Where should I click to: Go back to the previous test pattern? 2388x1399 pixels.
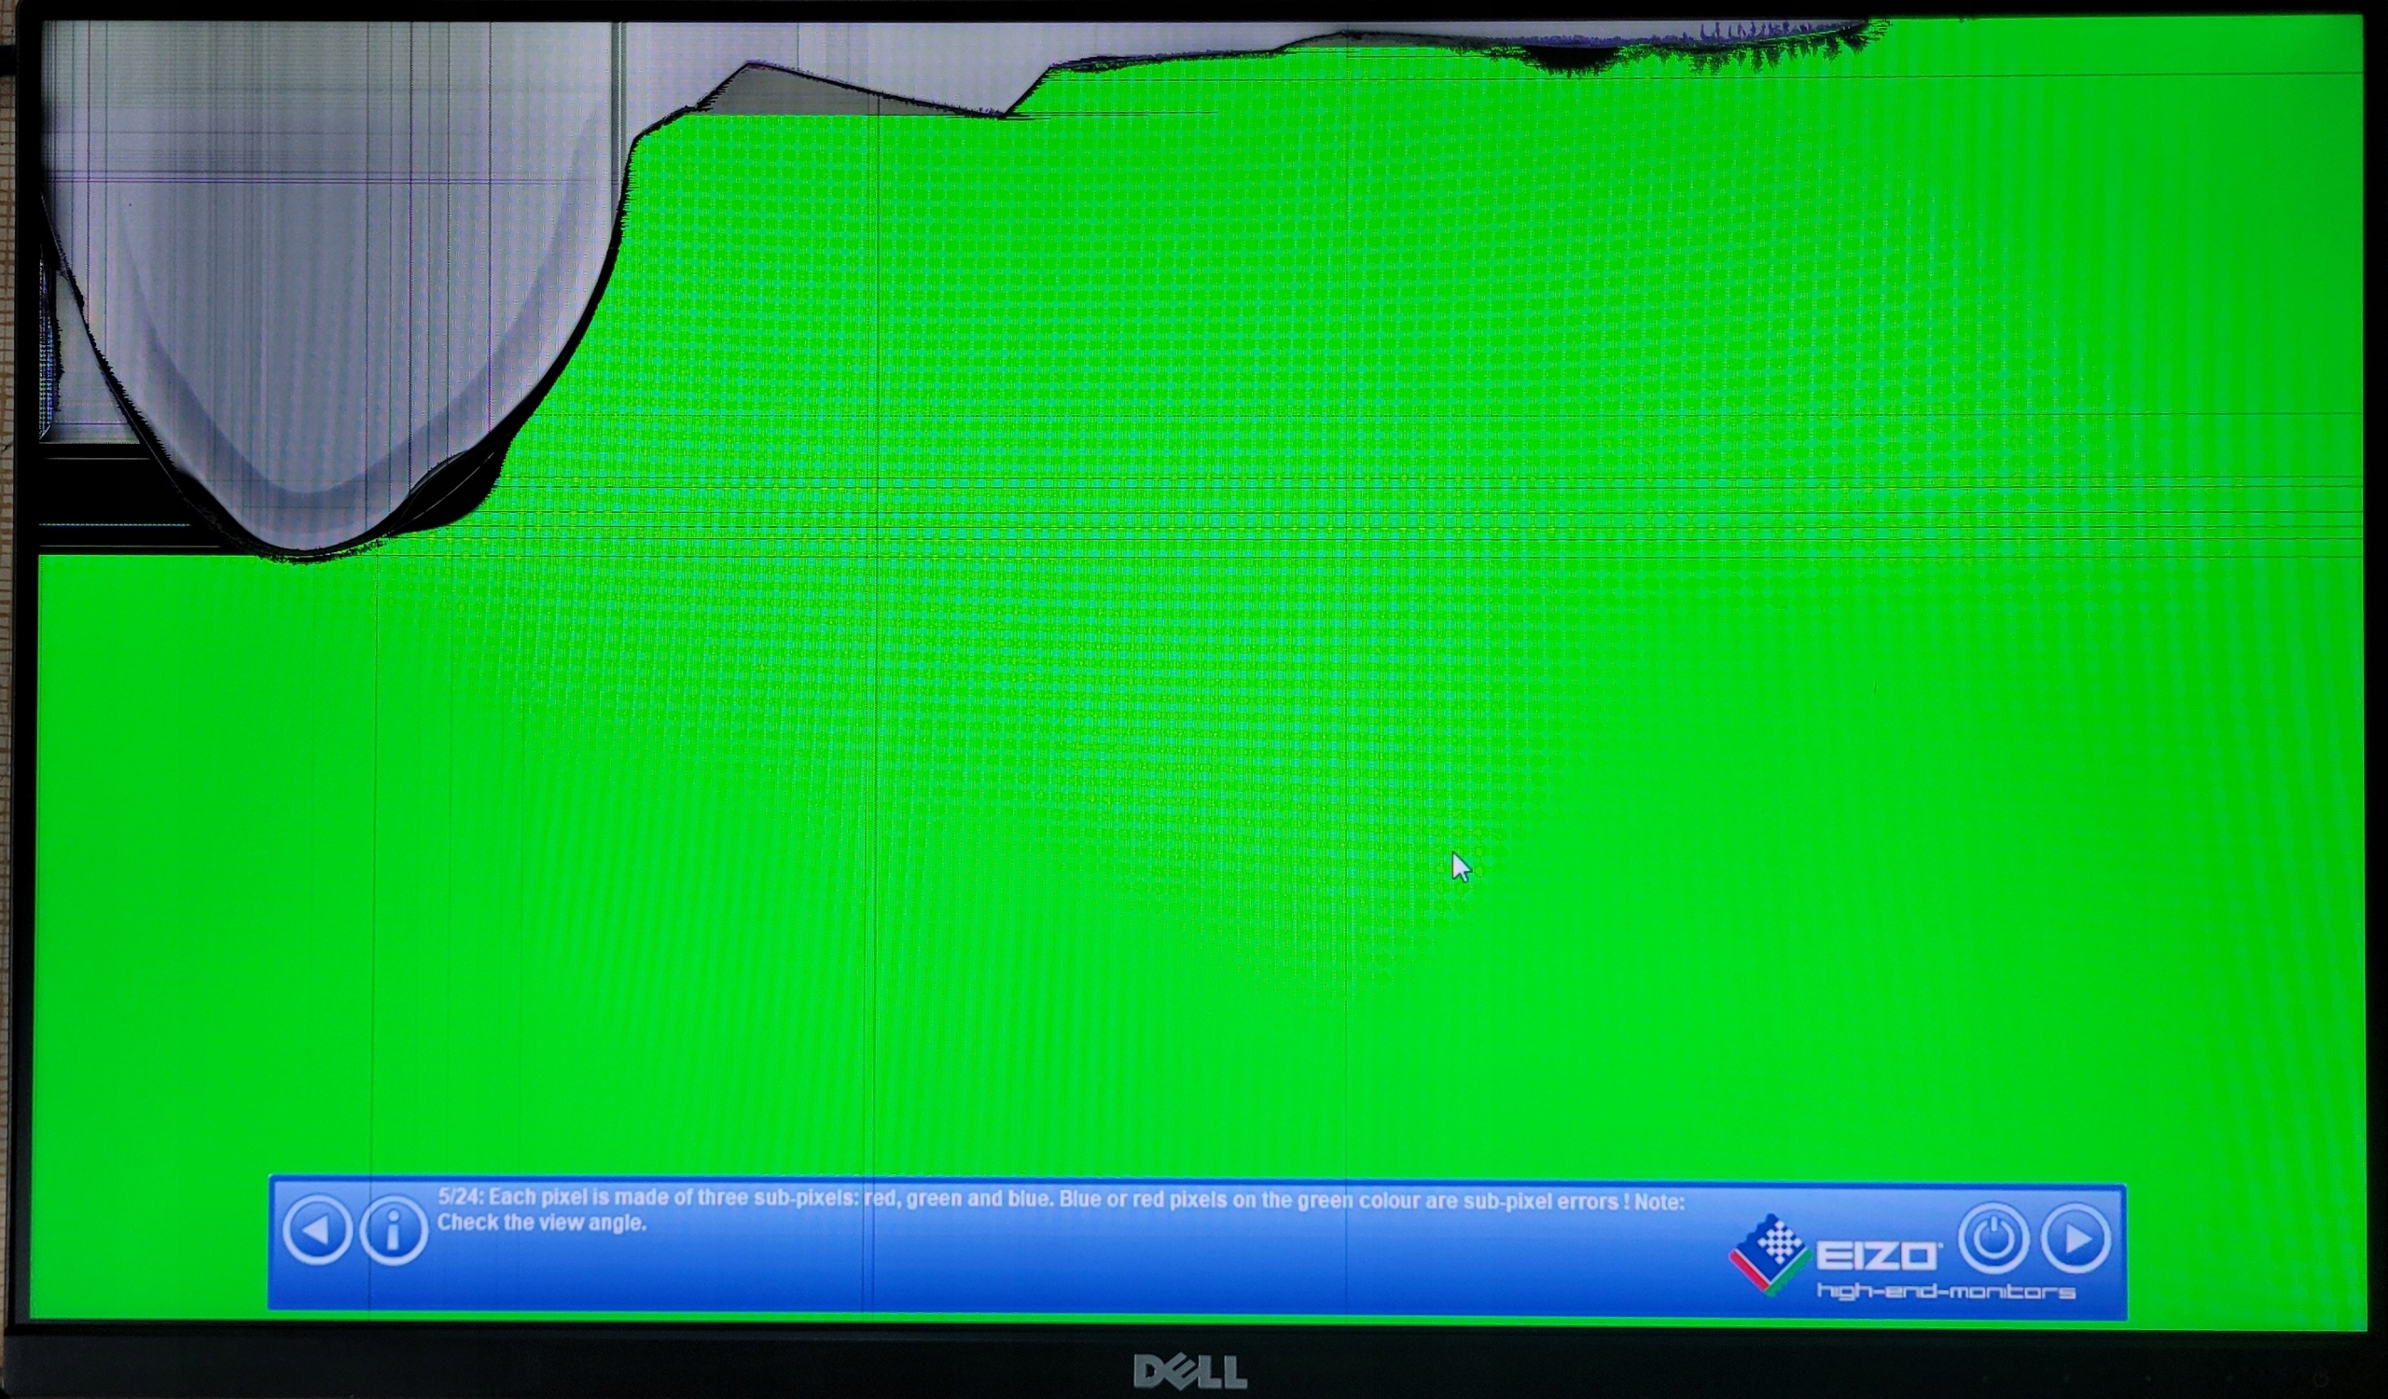click(x=316, y=1229)
